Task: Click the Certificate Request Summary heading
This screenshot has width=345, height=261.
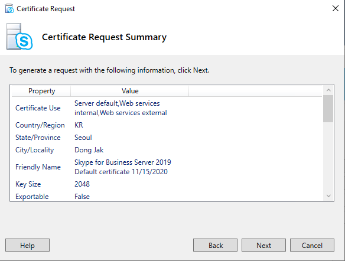Action: pyautogui.click(x=104, y=37)
